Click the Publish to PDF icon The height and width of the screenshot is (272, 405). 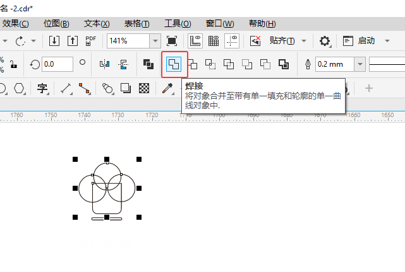tap(90, 41)
